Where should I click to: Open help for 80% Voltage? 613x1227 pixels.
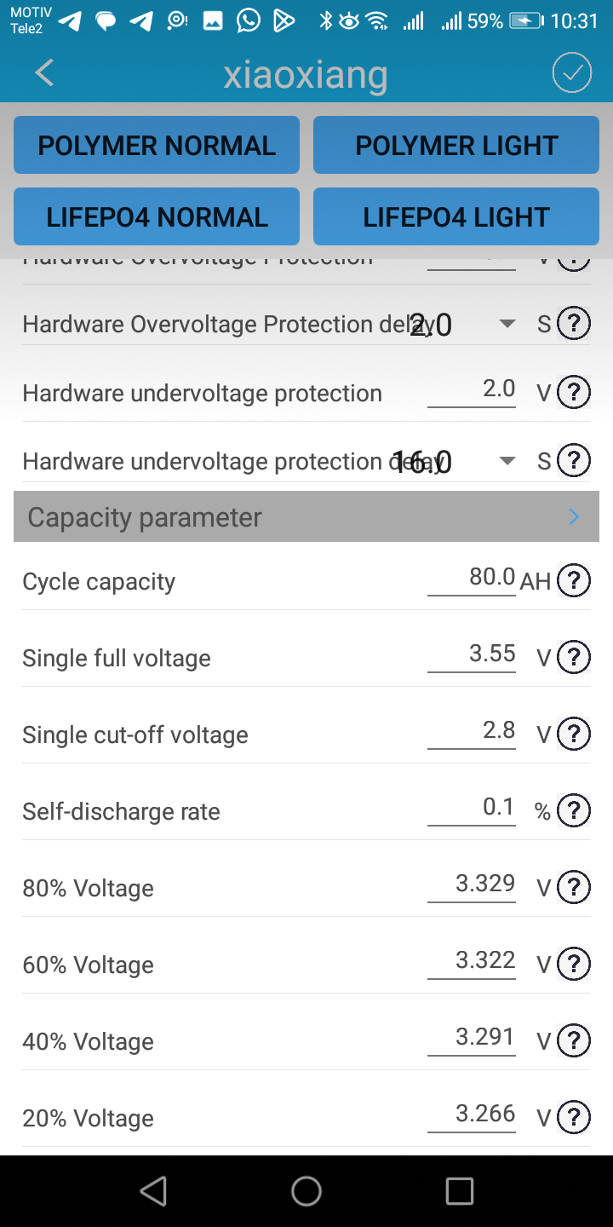tap(574, 888)
